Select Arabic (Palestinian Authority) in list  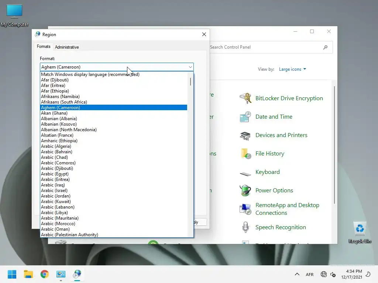pyautogui.click(x=114, y=235)
